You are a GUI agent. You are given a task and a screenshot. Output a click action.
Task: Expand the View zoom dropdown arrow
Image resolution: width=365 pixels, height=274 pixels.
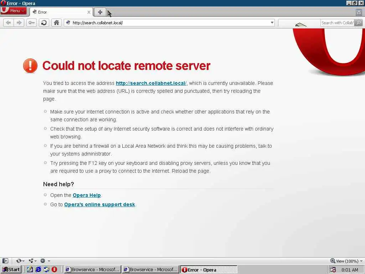point(361,261)
